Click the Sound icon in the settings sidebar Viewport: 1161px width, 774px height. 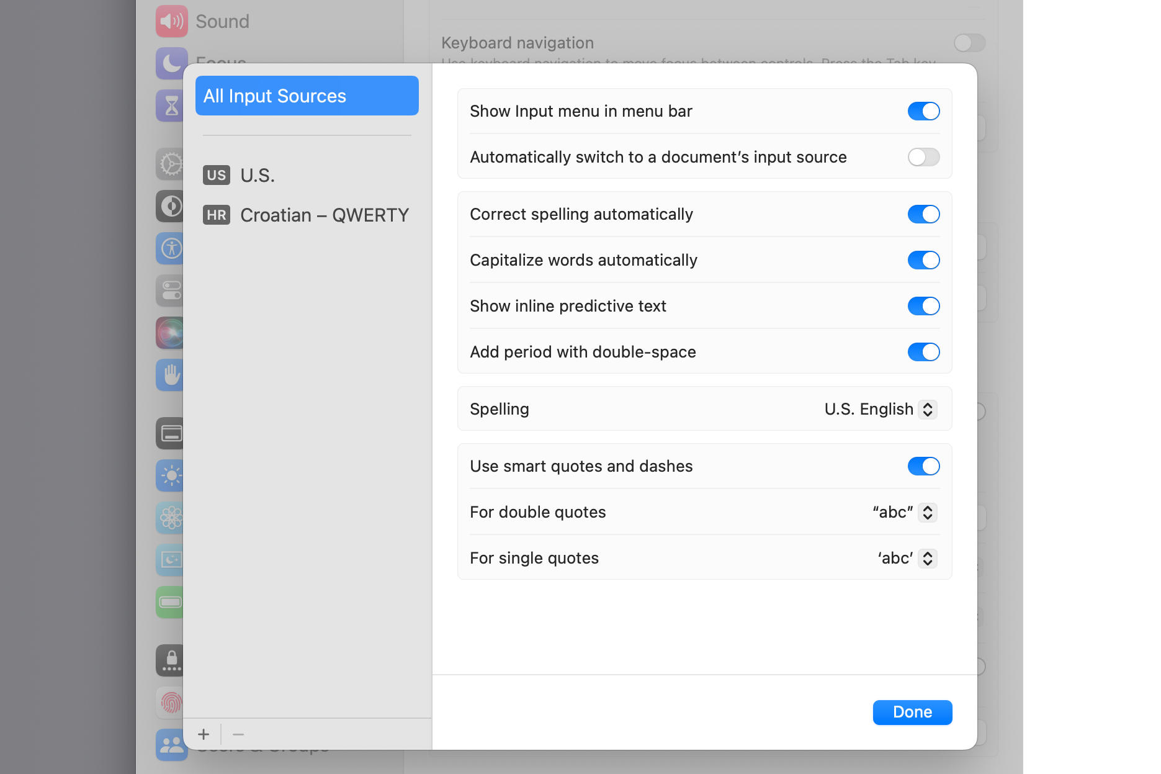coord(171,21)
